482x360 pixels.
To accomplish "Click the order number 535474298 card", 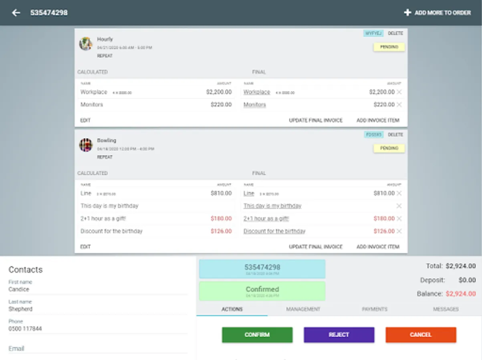I will pos(262,269).
